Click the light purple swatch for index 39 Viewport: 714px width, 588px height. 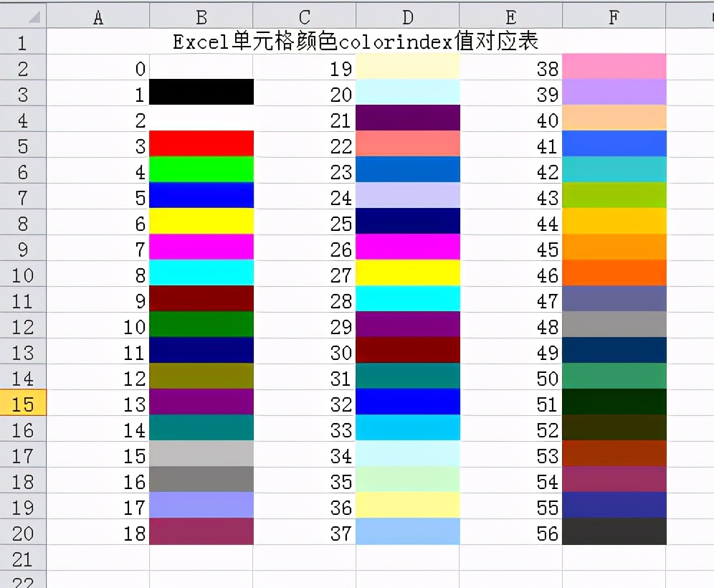[x=614, y=93]
